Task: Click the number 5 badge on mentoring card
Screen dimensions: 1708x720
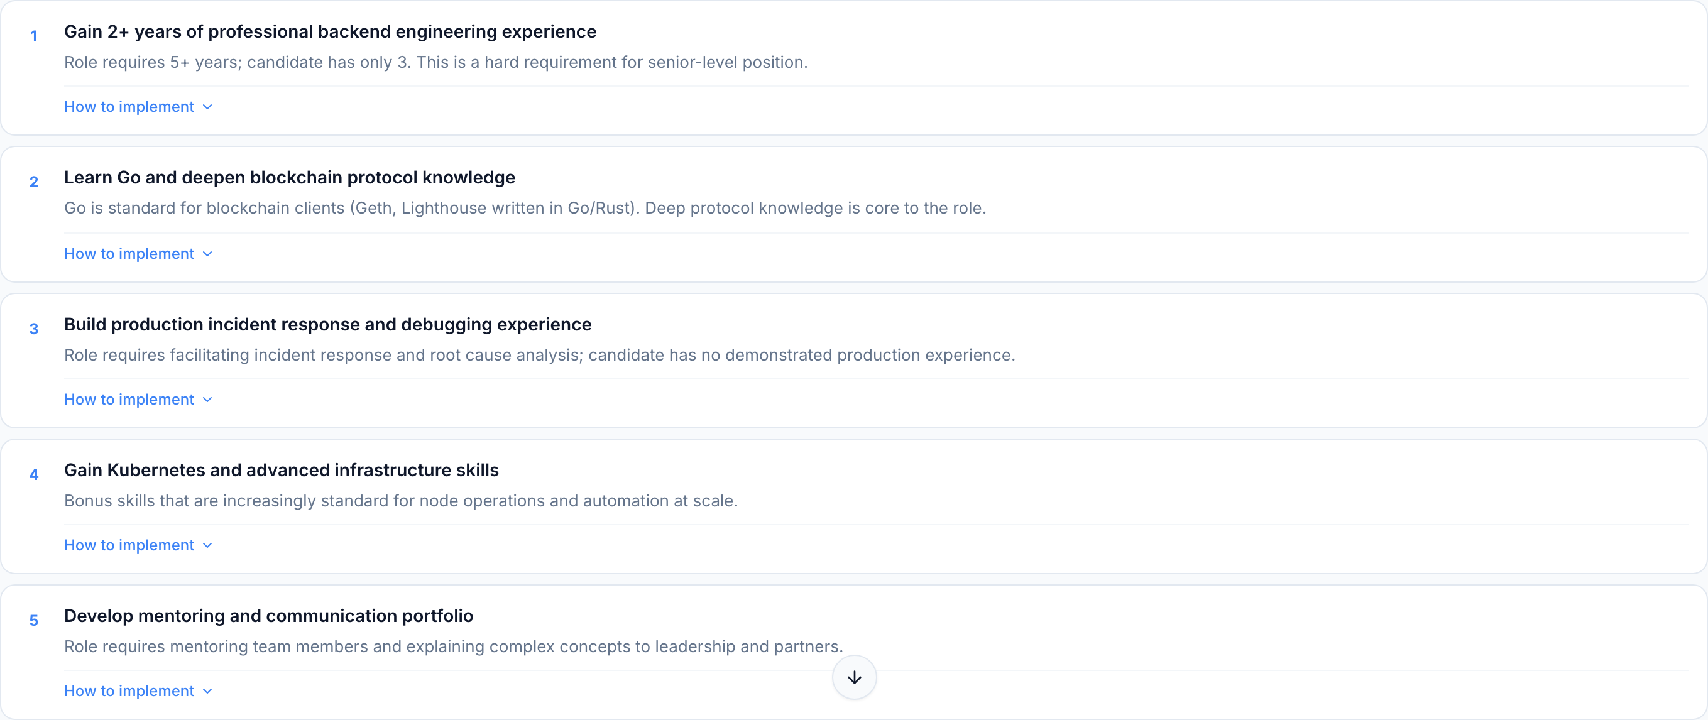Action: tap(34, 621)
